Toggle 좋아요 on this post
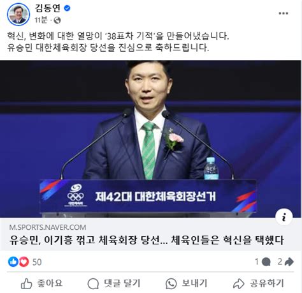The image size is (302, 293). click(x=41, y=283)
